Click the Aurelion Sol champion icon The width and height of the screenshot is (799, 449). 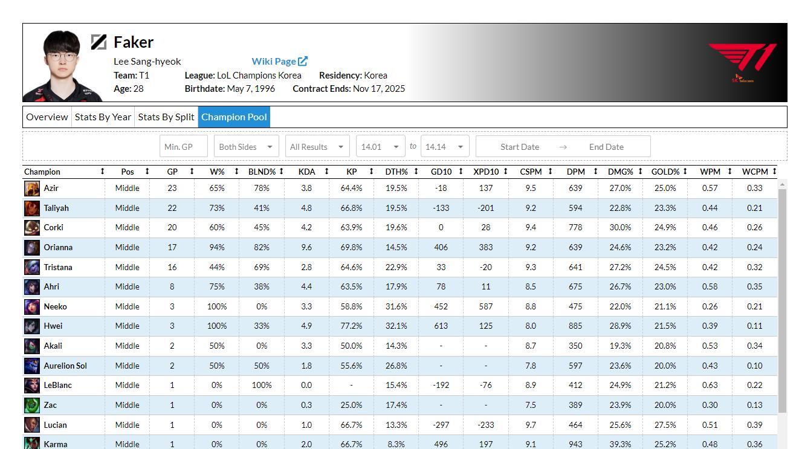coord(32,366)
